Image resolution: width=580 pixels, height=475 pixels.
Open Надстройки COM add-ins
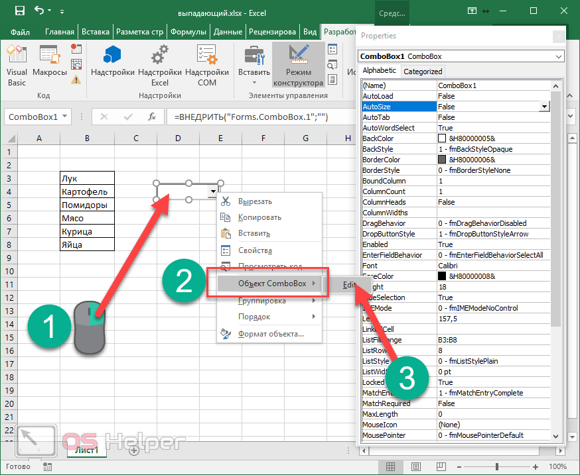coord(206,66)
